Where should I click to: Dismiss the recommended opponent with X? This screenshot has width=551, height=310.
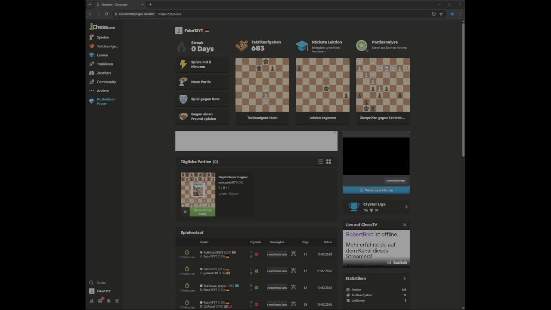coord(185,212)
